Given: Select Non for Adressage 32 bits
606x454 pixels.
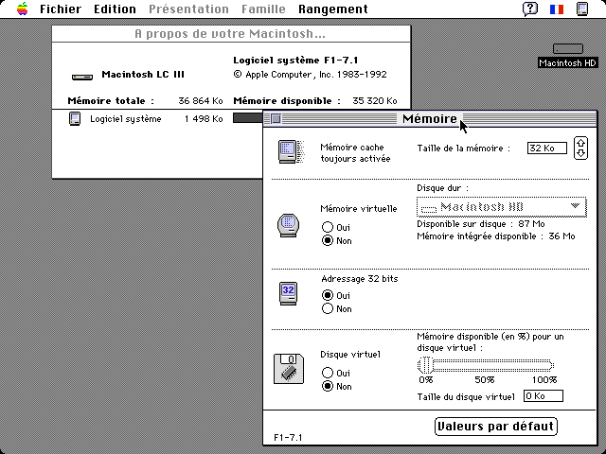Looking at the screenshot, I should click(337, 309).
